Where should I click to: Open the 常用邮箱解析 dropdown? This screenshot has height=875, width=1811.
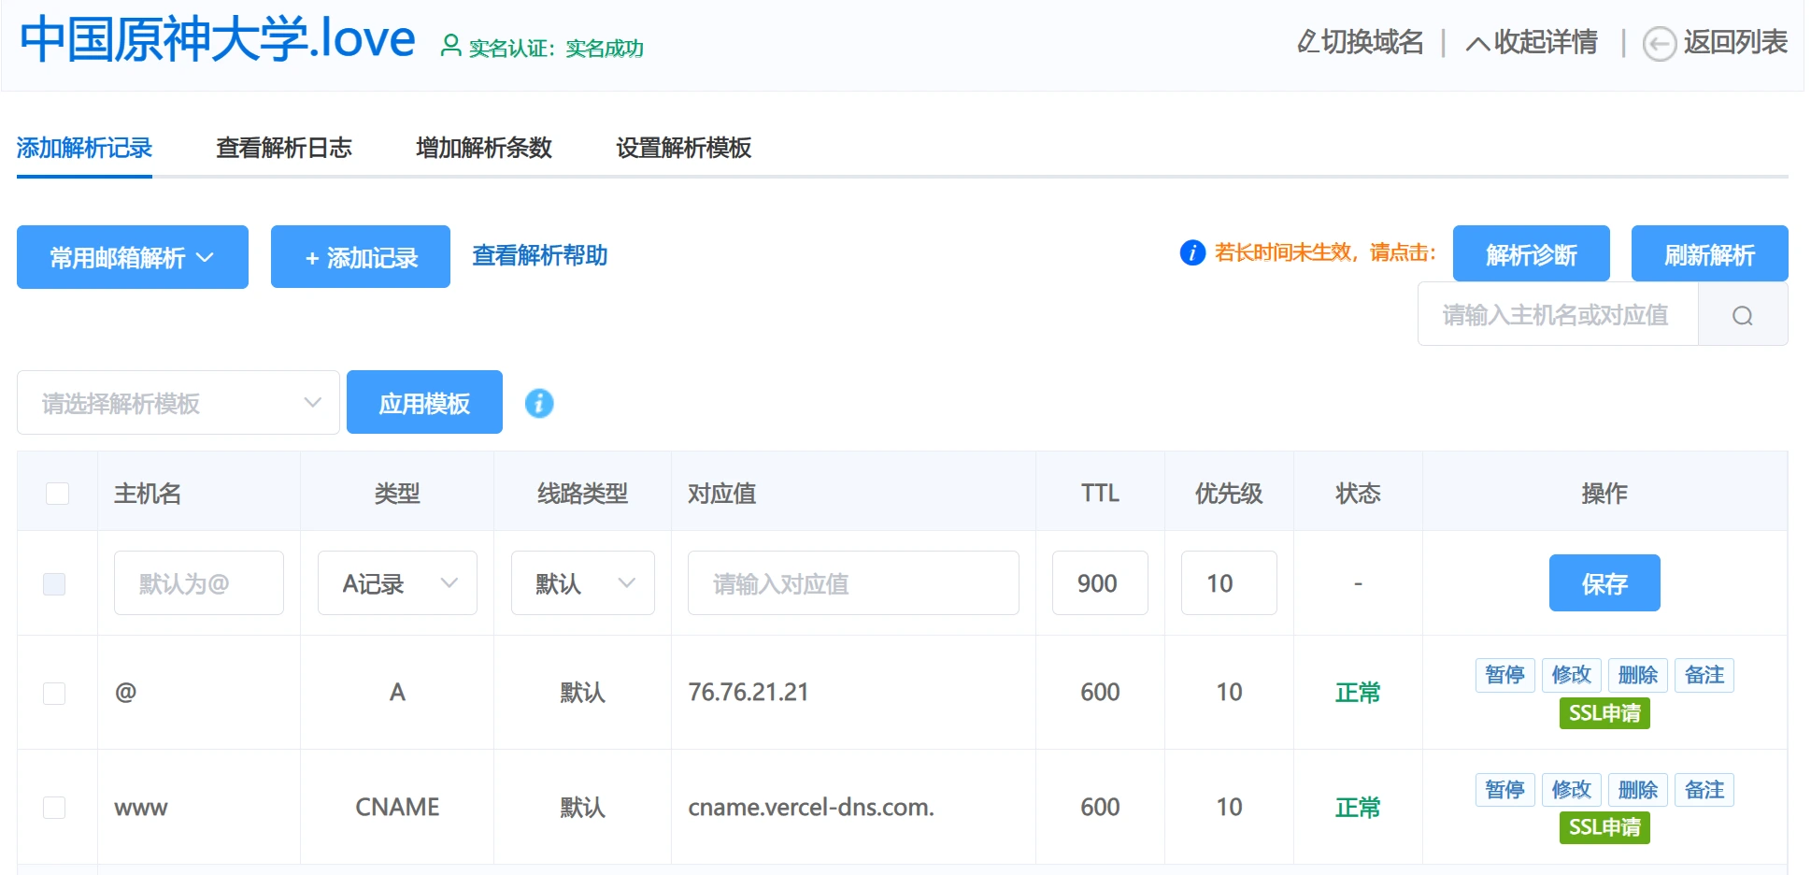pyautogui.click(x=132, y=256)
